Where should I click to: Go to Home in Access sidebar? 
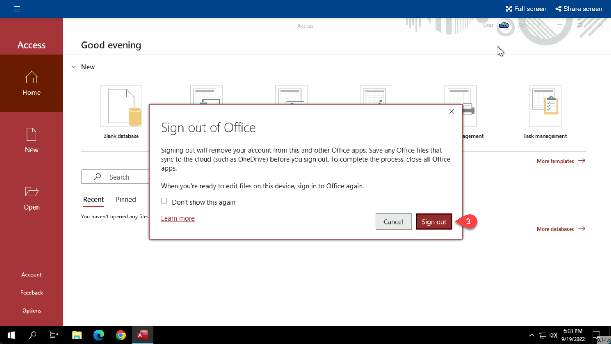pyautogui.click(x=31, y=83)
